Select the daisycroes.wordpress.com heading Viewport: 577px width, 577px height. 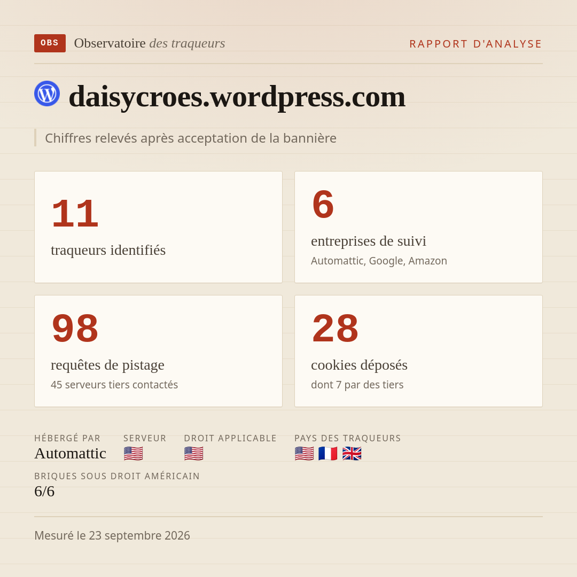[237, 96]
